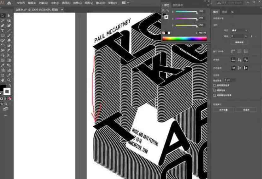Click the red channel slider in Color panel
This screenshot has width=262, height=179.
pyautogui.click(x=186, y=12)
